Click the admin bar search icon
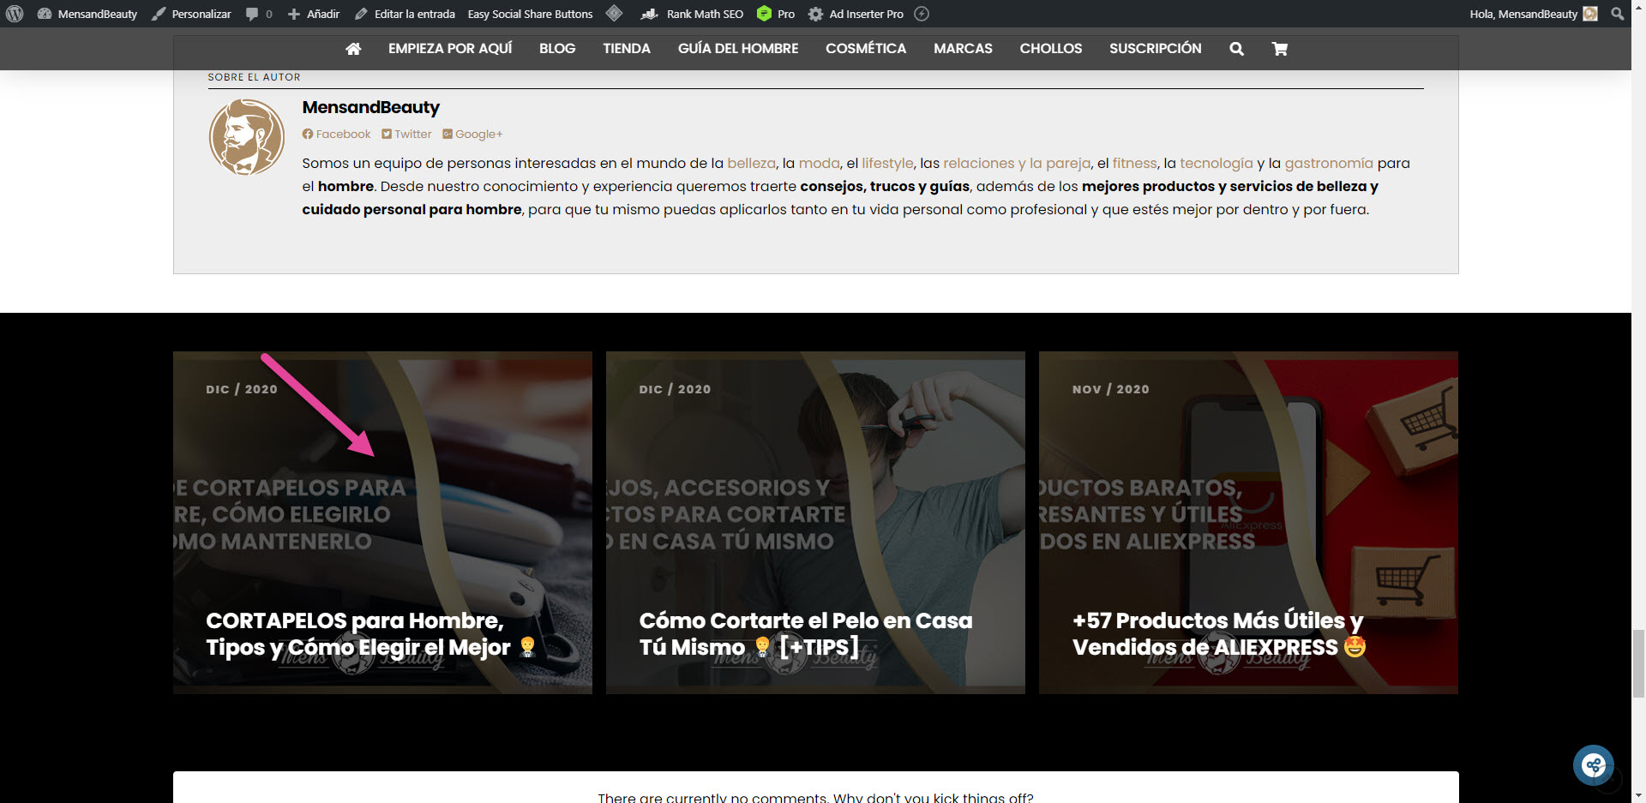Viewport: 1646px width, 803px height. coord(1617,14)
